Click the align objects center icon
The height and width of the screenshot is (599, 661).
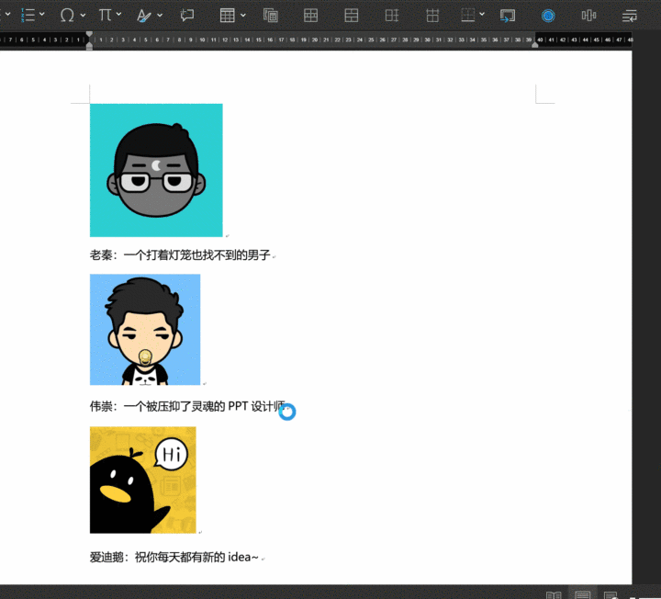[588, 16]
